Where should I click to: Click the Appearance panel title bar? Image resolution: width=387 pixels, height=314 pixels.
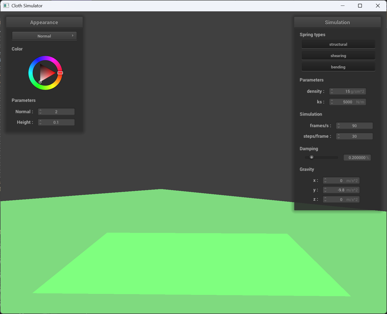pyautogui.click(x=44, y=22)
